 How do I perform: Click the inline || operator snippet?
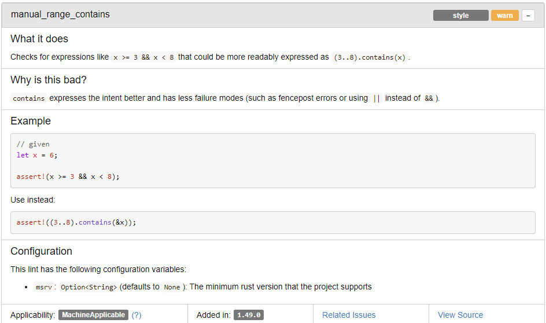click(377, 98)
